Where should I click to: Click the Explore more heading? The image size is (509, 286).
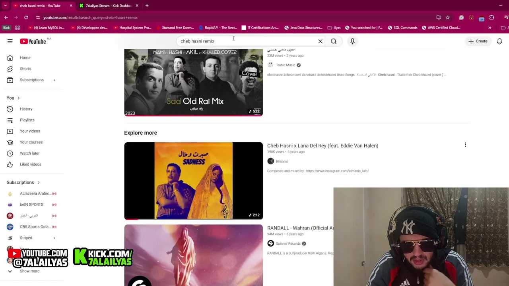[140, 133]
